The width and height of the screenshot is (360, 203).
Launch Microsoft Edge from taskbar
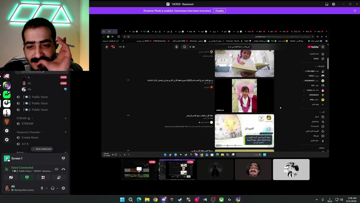[x=139, y=200]
